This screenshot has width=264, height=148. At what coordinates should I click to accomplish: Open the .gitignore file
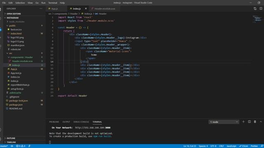(x=14, y=97)
